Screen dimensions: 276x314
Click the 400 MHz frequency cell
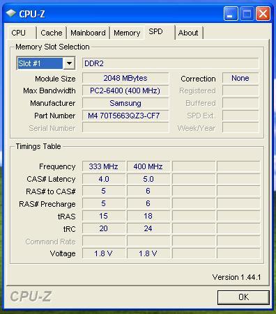pyautogui.click(x=148, y=166)
